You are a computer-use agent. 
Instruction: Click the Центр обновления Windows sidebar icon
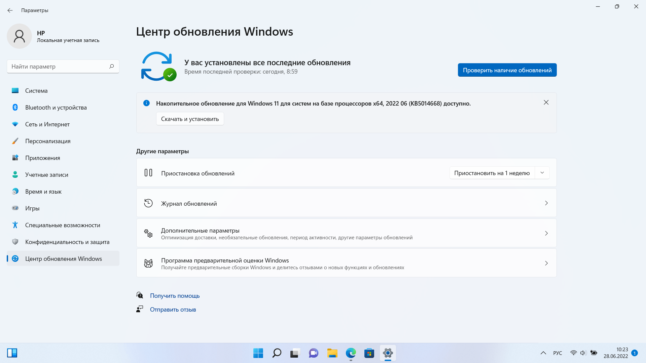(x=15, y=258)
